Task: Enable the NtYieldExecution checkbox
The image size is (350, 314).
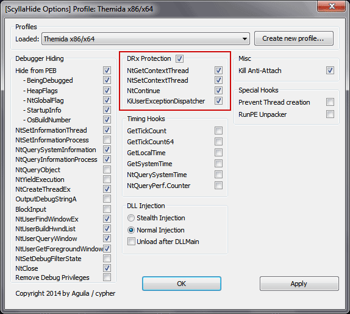Action: [x=107, y=180]
